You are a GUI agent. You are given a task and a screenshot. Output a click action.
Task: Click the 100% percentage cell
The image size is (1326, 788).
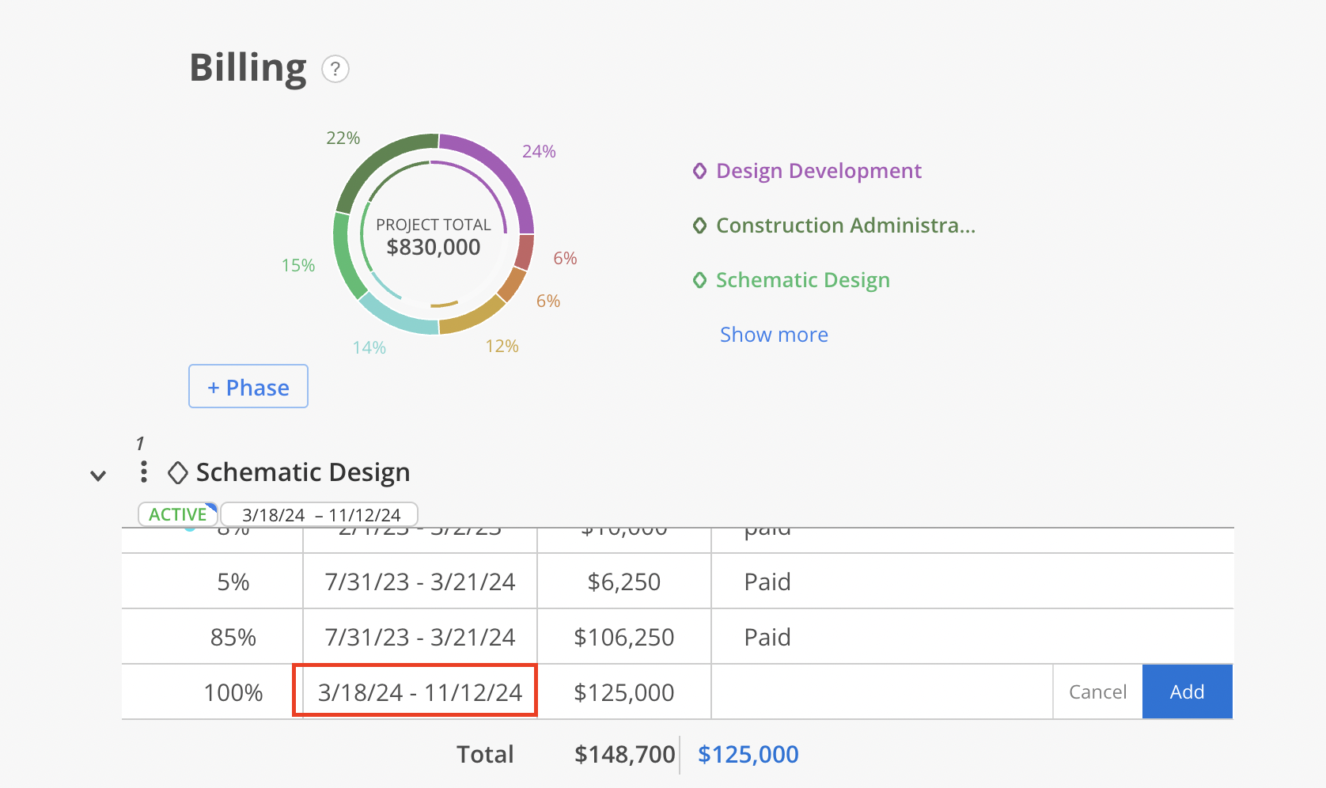(233, 691)
